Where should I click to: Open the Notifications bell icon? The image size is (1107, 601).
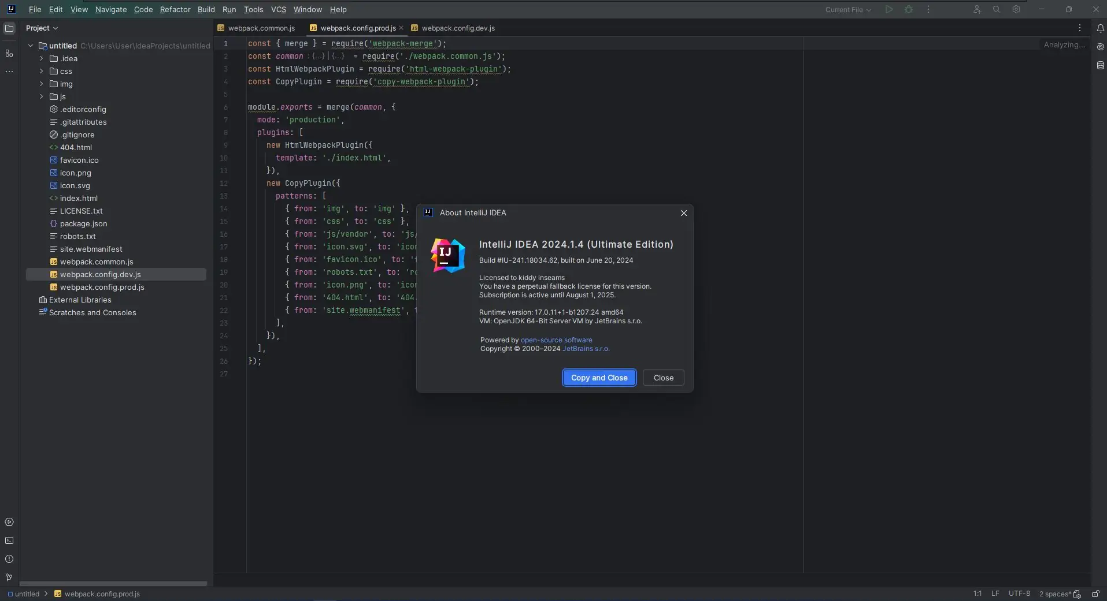(1099, 28)
